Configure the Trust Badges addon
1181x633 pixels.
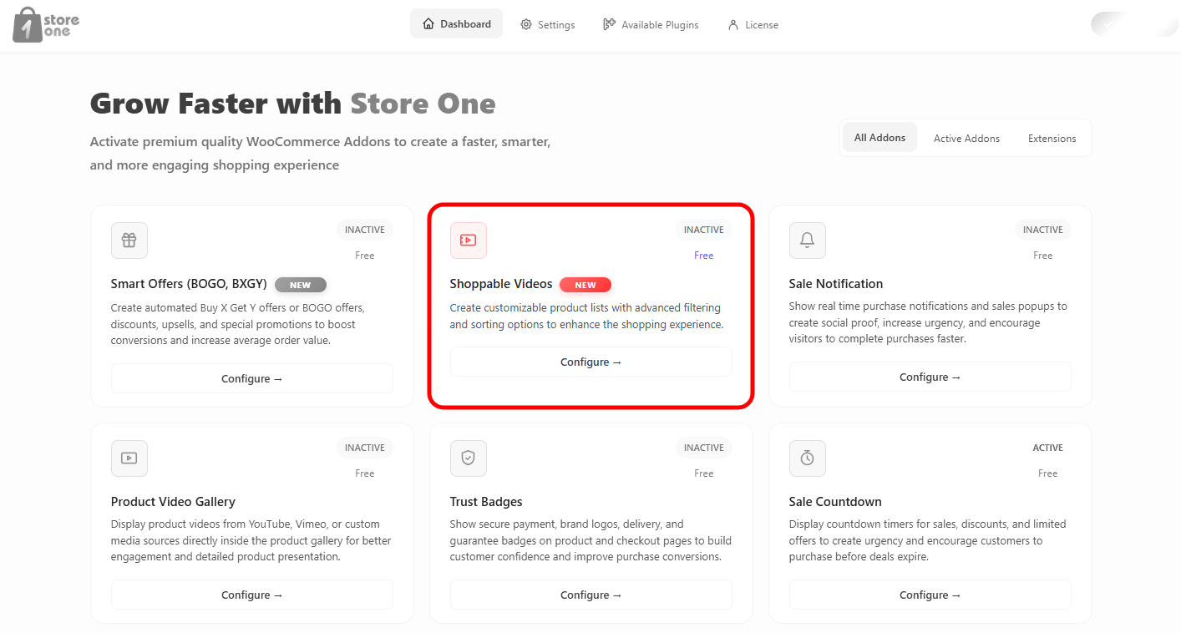click(x=591, y=595)
